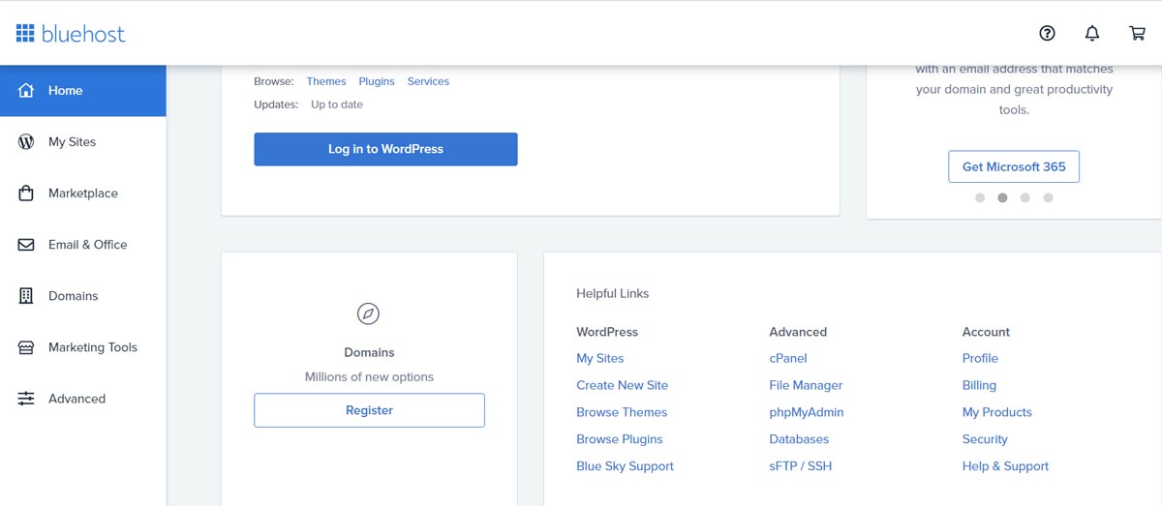Open the File Manager link
1162x506 pixels.
tap(806, 385)
